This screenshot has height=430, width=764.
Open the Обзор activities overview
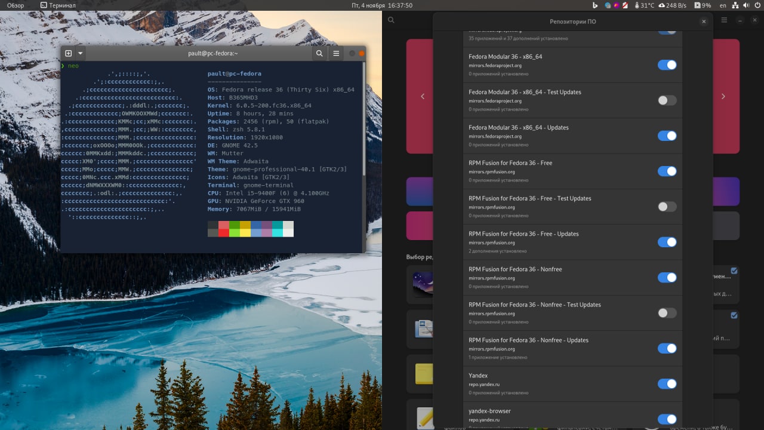(16, 5)
